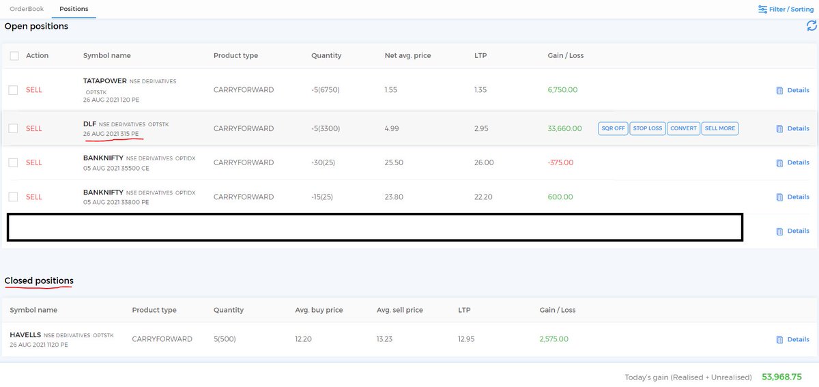Screen dimensions: 819x387
Task: Click CONVERT for DLF position
Action: tap(683, 128)
